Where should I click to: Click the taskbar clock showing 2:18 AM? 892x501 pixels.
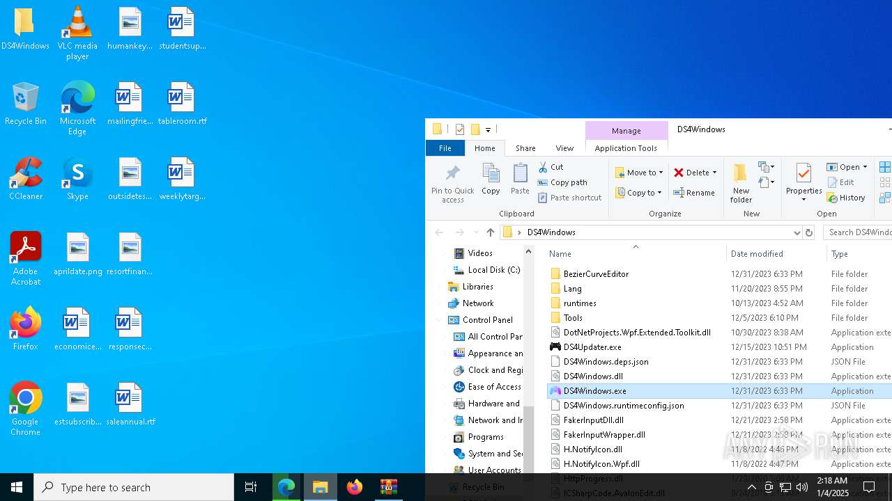[x=831, y=487]
